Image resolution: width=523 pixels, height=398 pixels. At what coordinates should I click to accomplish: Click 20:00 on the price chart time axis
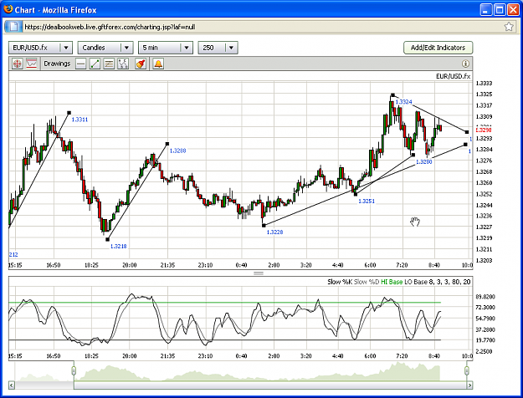pyautogui.click(x=130, y=265)
